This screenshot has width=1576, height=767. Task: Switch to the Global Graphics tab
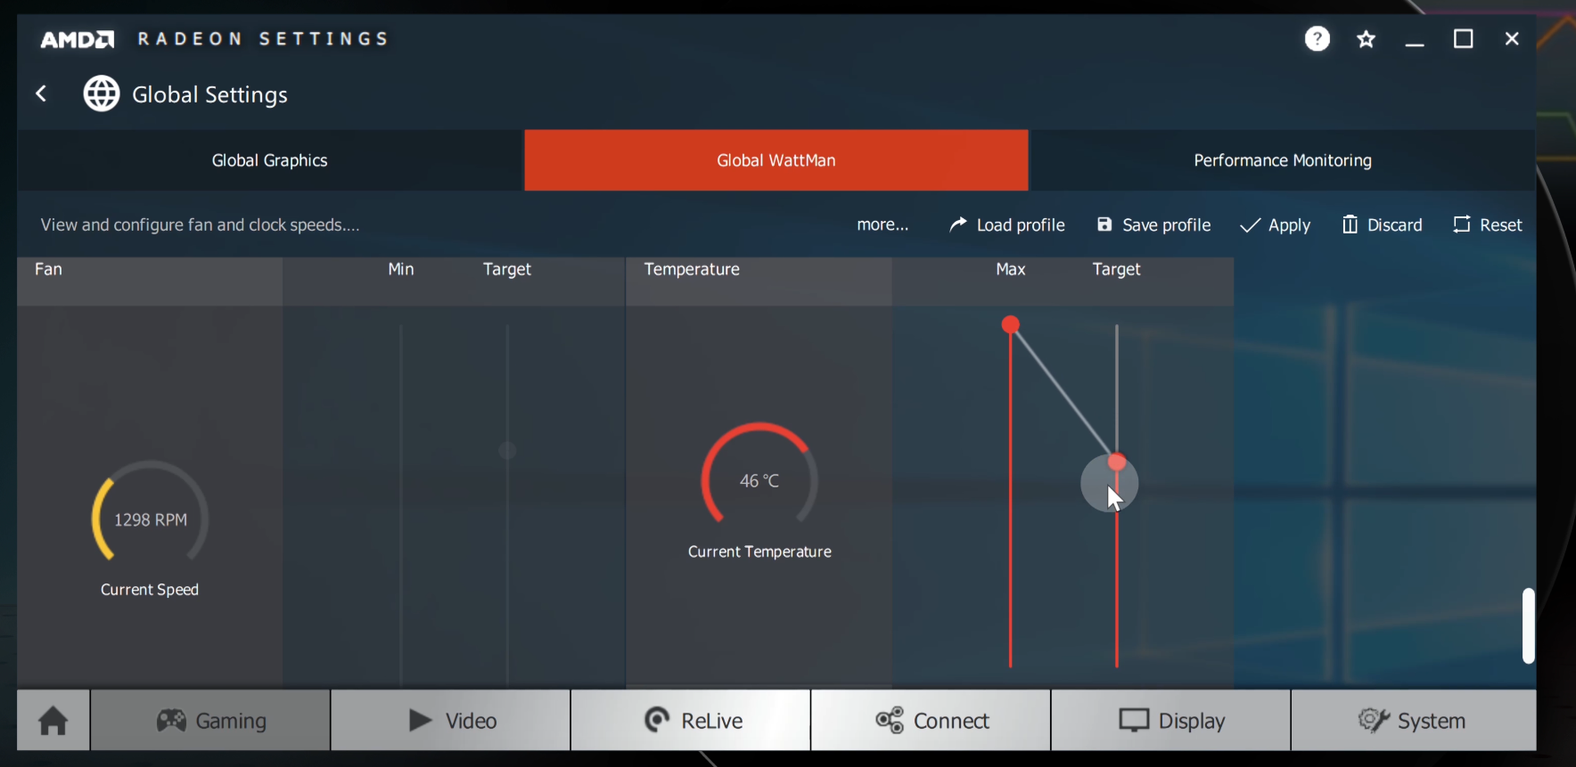pyautogui.click(x=270, y=160)
